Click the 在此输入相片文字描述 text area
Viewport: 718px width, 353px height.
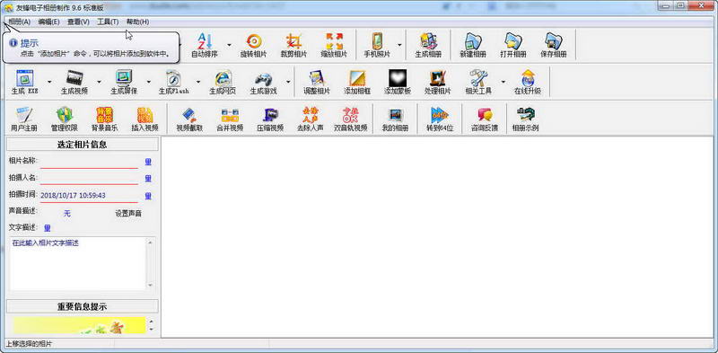78,263
